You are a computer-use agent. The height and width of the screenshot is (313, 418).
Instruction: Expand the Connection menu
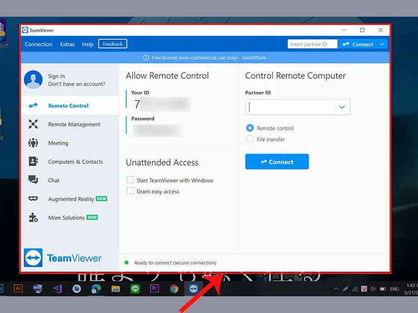pos(38,44)
